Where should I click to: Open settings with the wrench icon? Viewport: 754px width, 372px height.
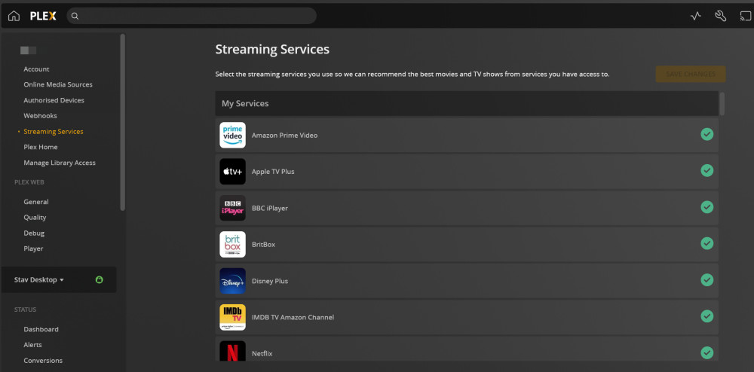click(720, 16)
